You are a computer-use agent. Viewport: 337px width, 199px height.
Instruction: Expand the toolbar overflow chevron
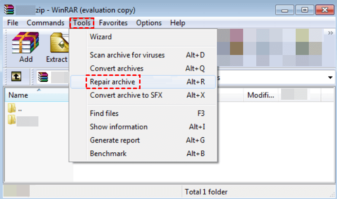pos(331,33)
